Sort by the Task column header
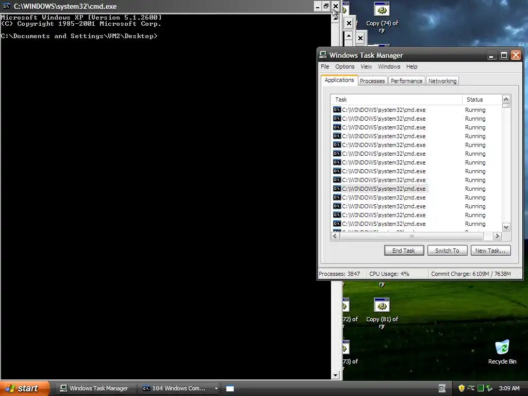Viewport: 528px width, 396px height. coord(396,100)
